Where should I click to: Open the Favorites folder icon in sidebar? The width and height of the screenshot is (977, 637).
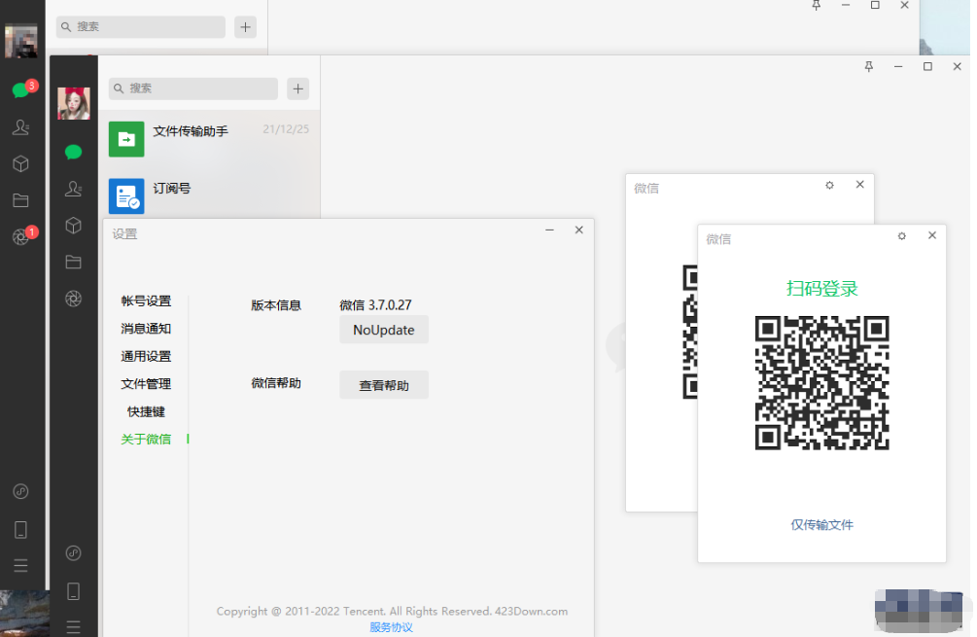(74, 261)
